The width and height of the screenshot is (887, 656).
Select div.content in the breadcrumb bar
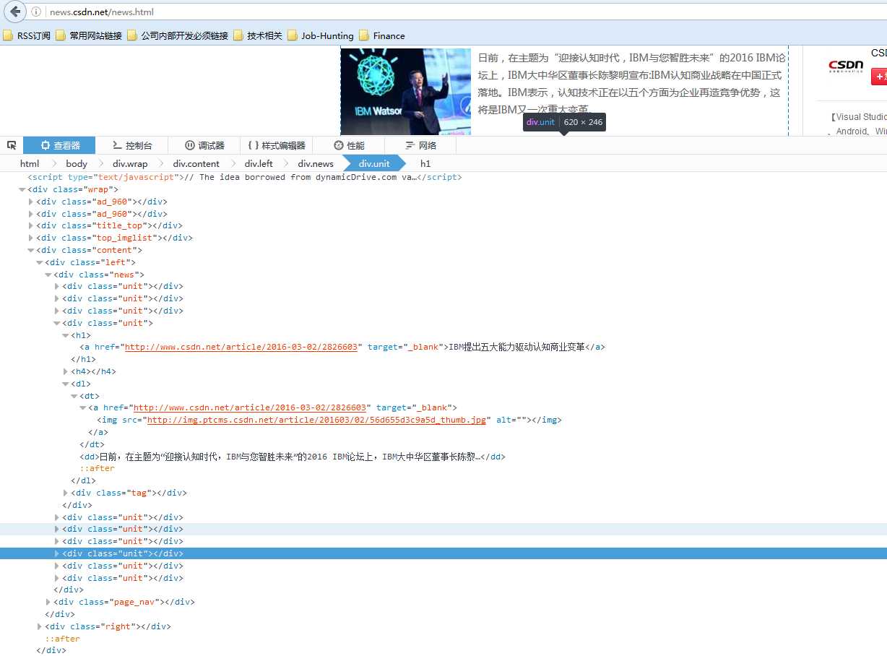(x=196, y=163)
